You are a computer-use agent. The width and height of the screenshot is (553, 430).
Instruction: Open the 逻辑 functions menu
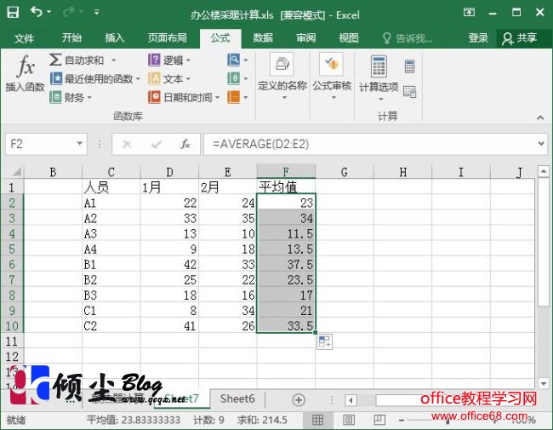coord(169,60)
